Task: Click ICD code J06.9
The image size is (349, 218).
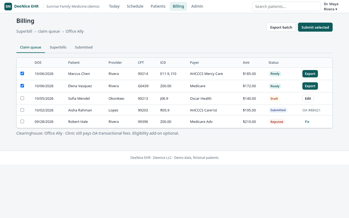Action: [164, 99]
